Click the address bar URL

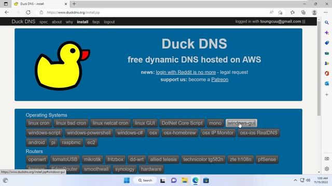tap(73, 12)
